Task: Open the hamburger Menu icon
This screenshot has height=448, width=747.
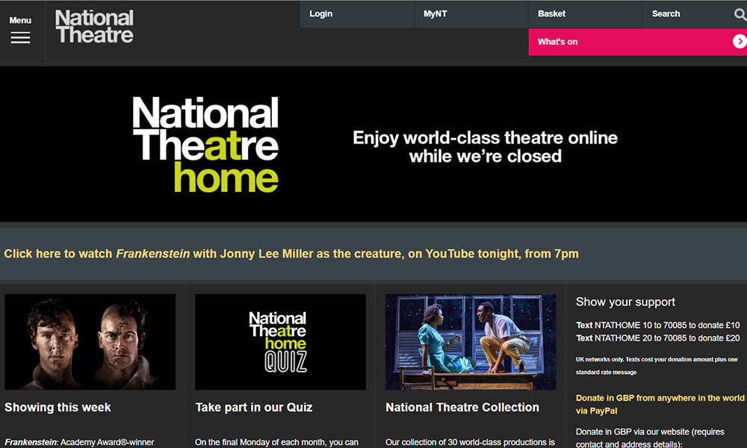Action: (x=20, y=37)
